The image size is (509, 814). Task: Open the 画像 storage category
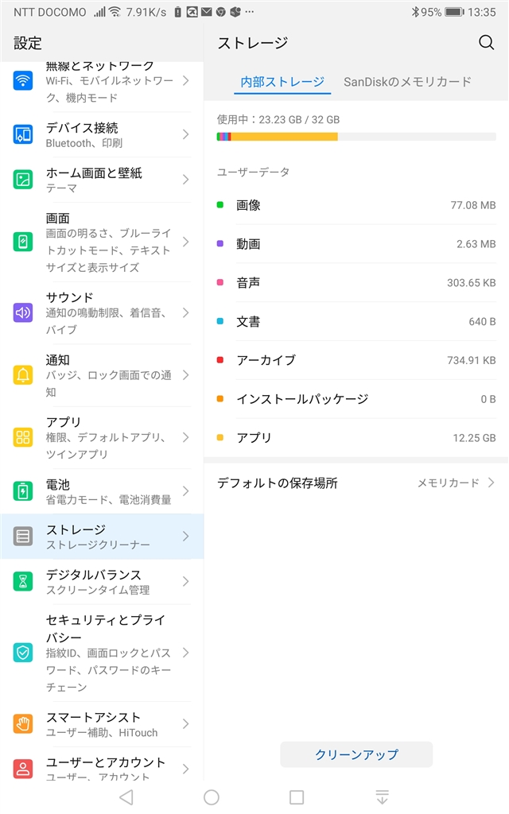356,205
